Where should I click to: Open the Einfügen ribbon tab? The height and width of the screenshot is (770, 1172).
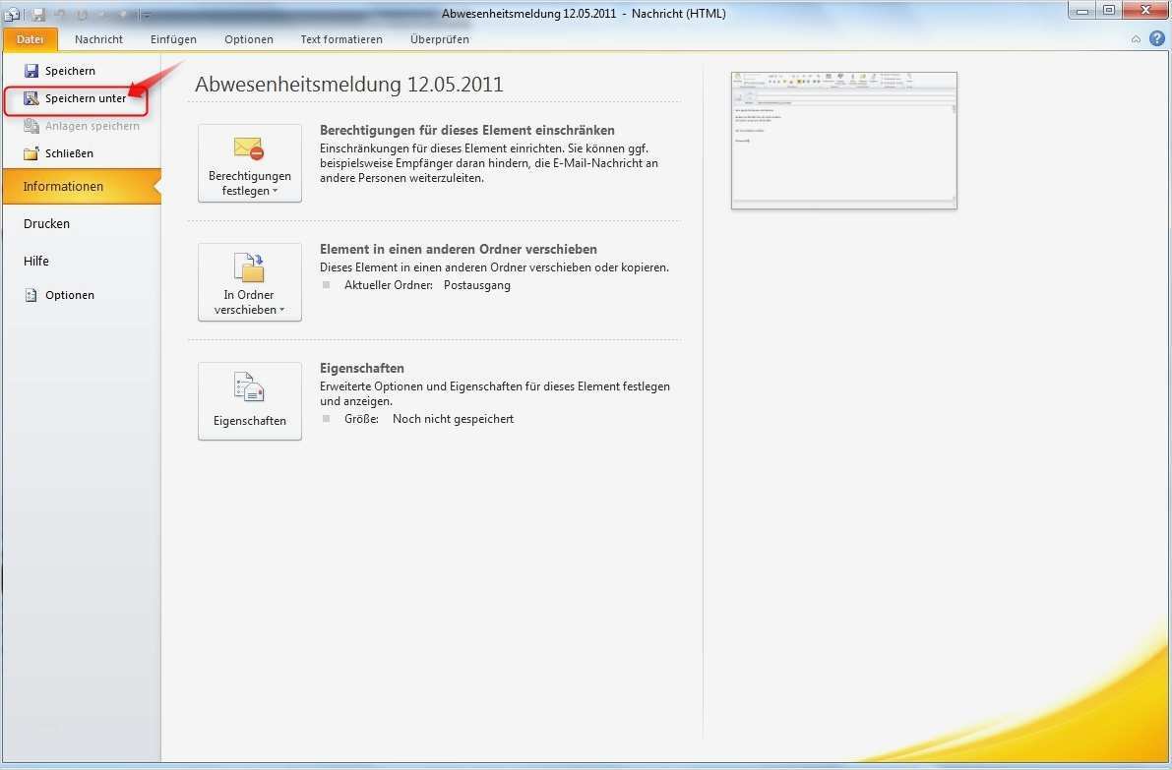(x=173, y=39)
